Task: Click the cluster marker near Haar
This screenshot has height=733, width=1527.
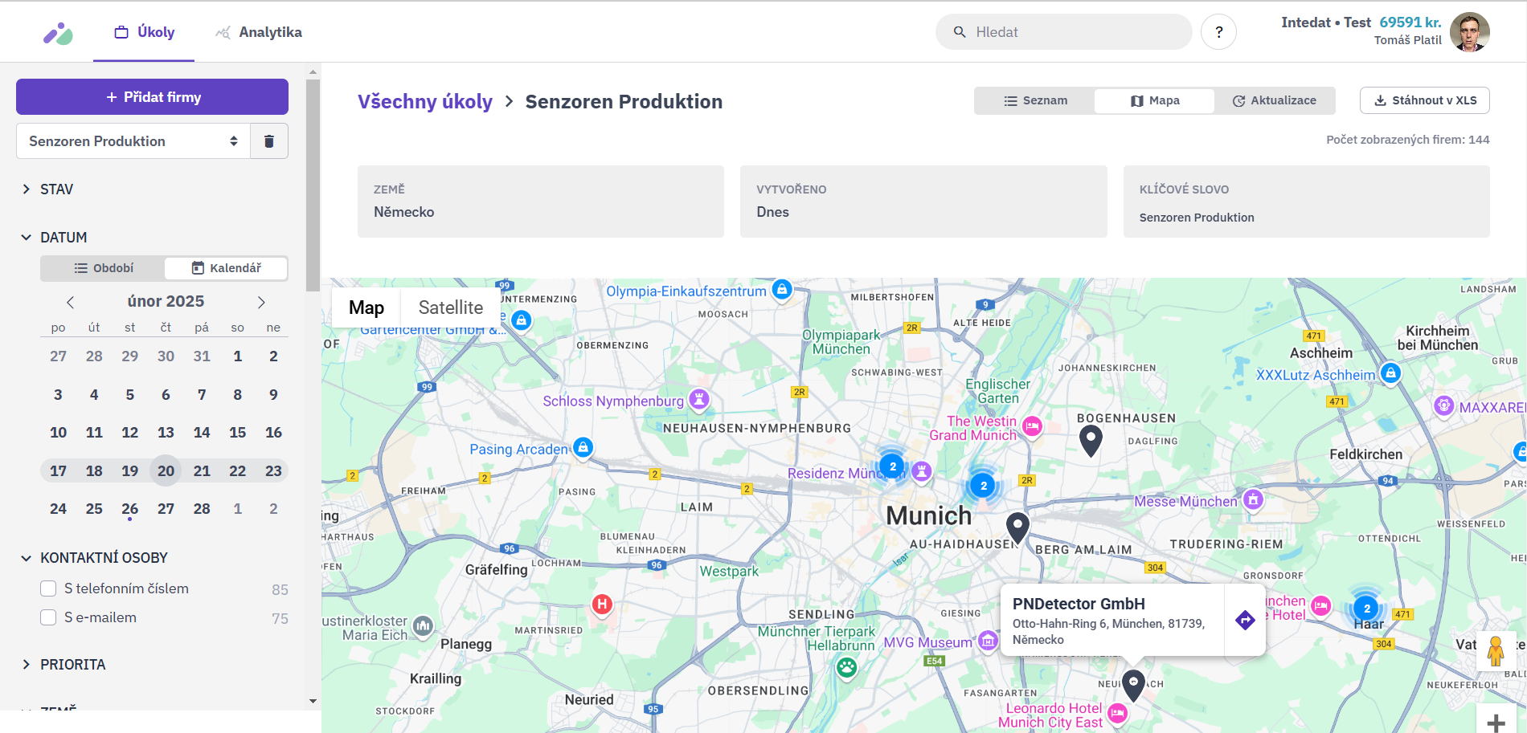Action: click(x=1366, y=608)
